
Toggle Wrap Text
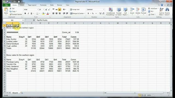point(75,10)
